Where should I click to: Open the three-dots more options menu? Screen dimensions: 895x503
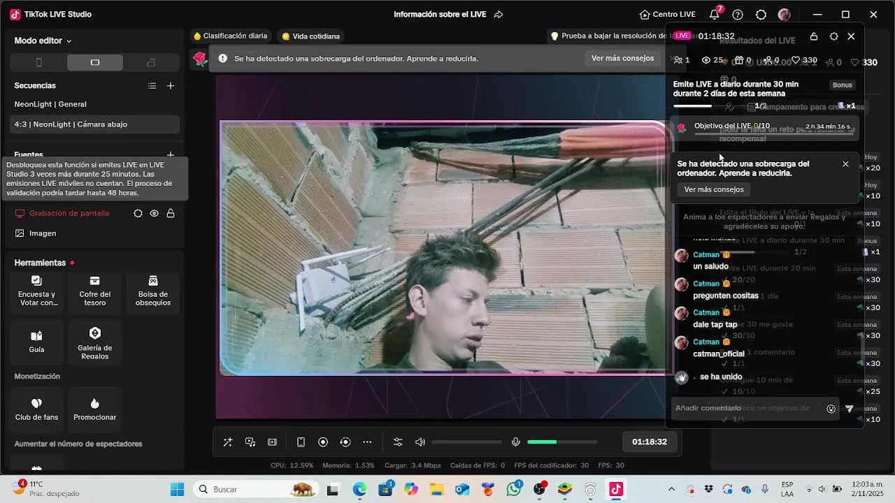(368, 442)
